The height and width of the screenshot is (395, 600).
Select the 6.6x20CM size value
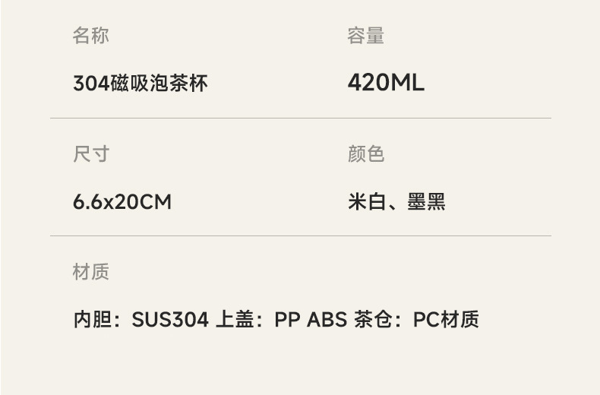click(122, 202)
